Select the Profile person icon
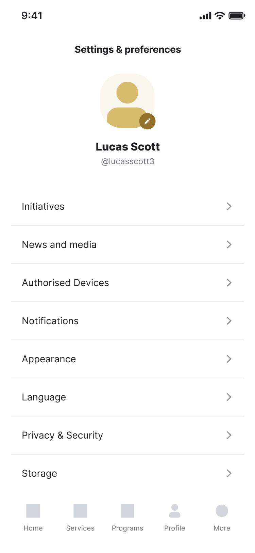 175,510
